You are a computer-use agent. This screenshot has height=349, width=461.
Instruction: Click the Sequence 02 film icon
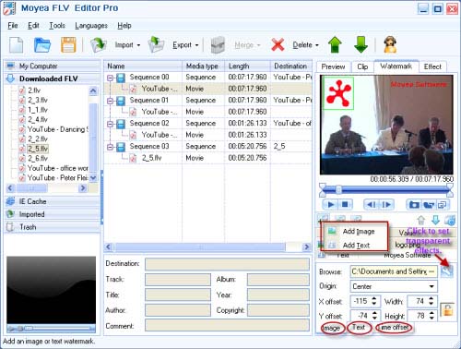[121, 124]
